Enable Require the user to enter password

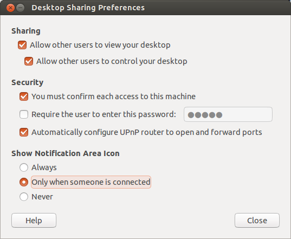tap(24, 114)
